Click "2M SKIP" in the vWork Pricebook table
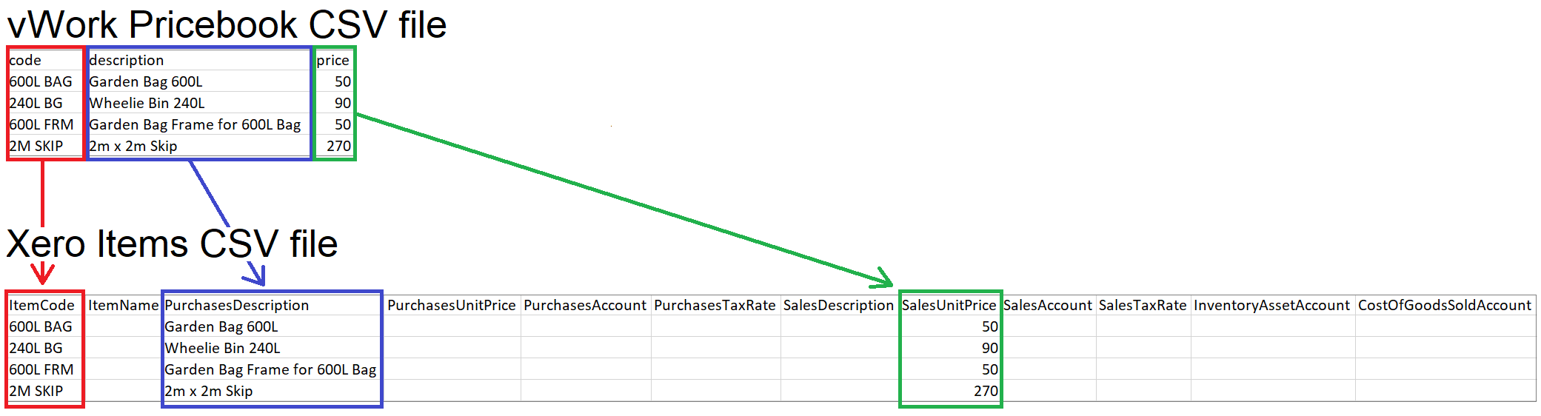This screenshot has width=1541, height=416. click(36, 146)
